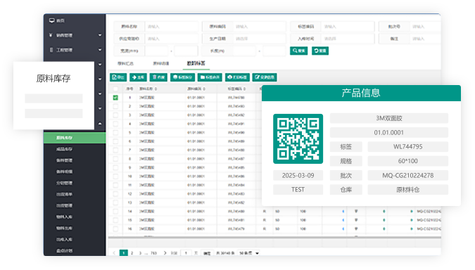This screenshot has height=270, width=475.
Task: Tick the checkbox in row 5
Action: [x=115, y=133]
